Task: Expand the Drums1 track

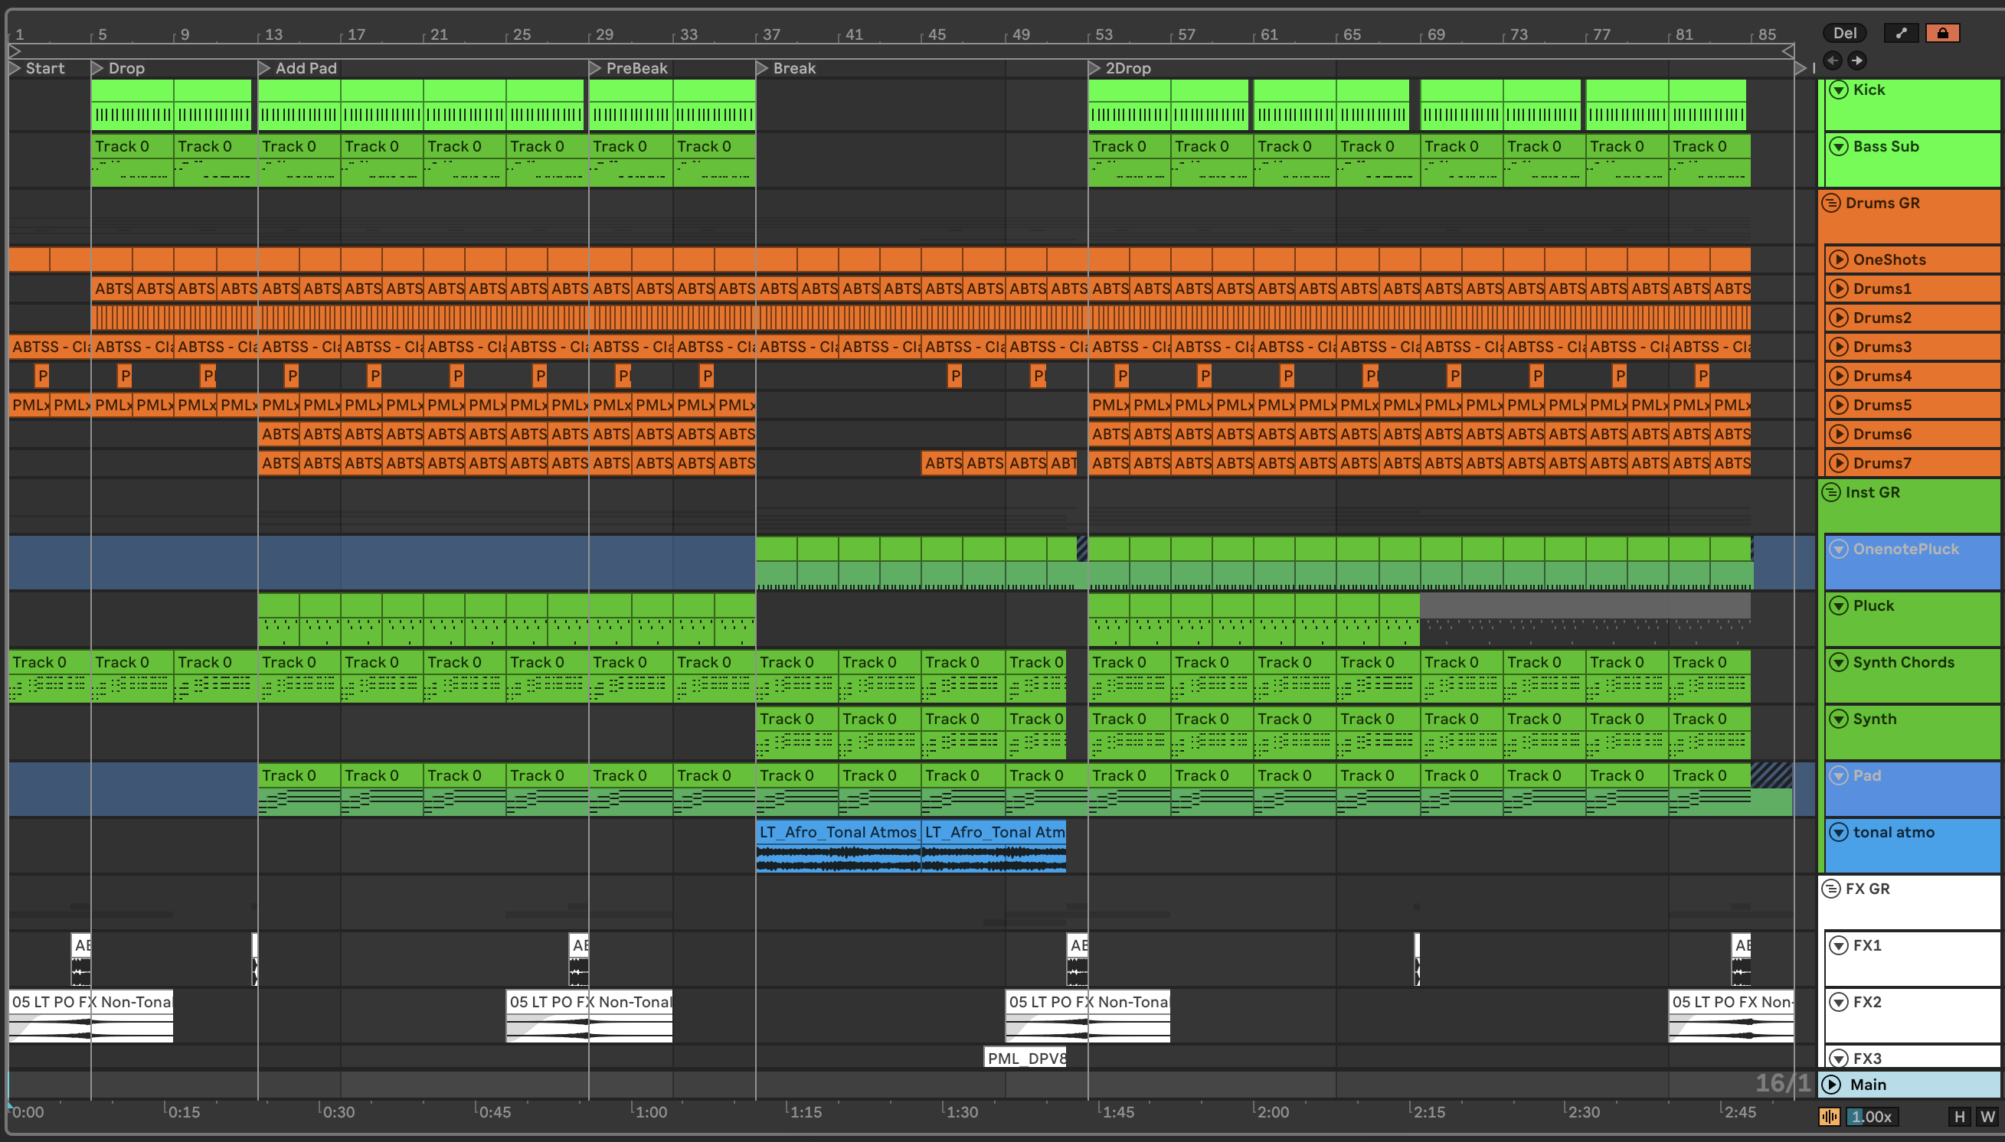Action: [x=1839, y=289]
